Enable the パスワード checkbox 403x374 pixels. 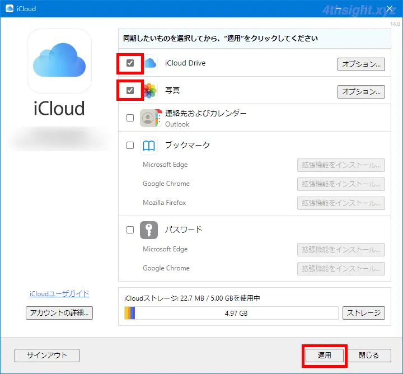130,230
